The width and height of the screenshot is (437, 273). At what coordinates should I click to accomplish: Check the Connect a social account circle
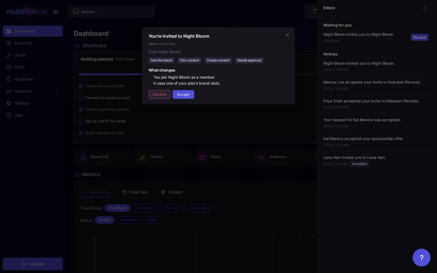tap(81, 98)
